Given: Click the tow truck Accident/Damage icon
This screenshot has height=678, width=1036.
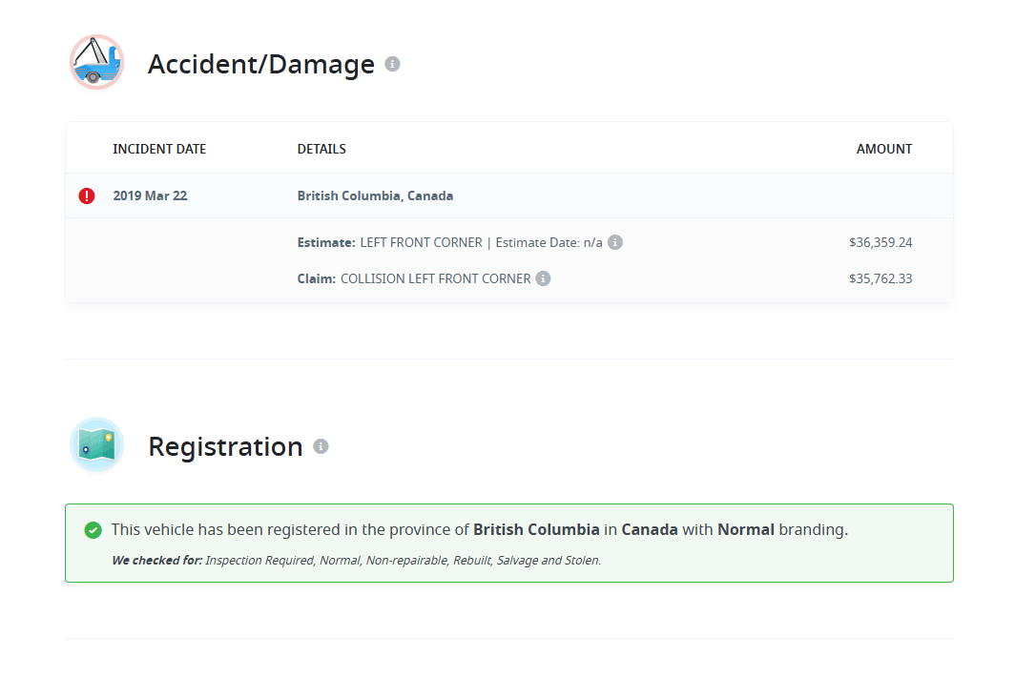Looking at the screenshot, I should pyautogui.click(x=97, y=63).
